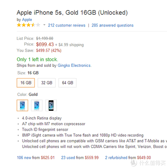Choose the Silver iPhone color thumbnail
Viewport: 167px width, 168px height.
click(x=37, y=105)
